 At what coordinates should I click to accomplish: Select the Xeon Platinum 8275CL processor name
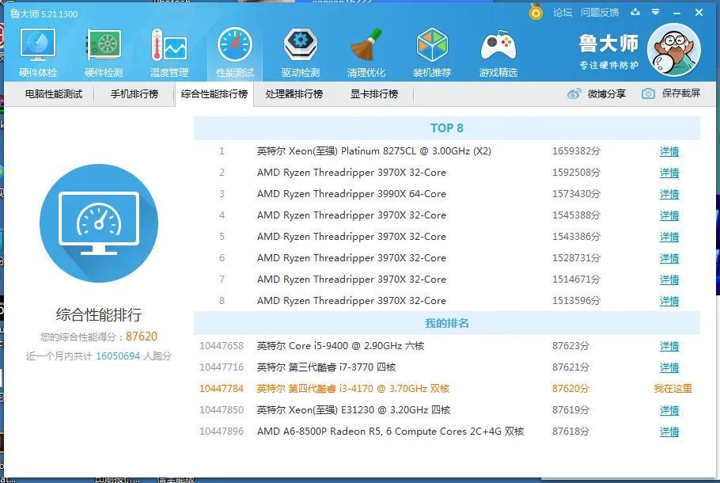pos(373,151)
